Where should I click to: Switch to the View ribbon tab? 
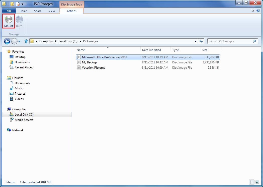click(52, 11)
